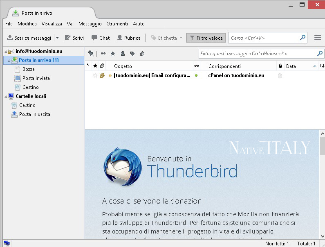Toggle the Filtro veloce quick filter
This screenshot has width=325, height=247.
[206, 38]
